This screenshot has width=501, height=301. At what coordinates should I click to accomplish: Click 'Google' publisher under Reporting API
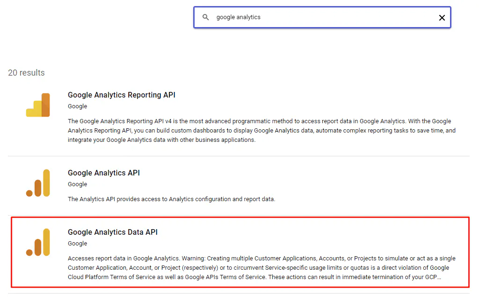(x=78, y=106)
